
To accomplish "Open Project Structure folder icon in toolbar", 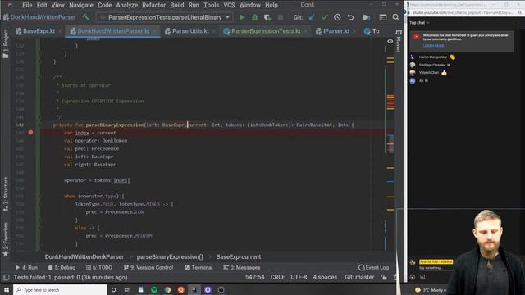I will pos(367,17).
